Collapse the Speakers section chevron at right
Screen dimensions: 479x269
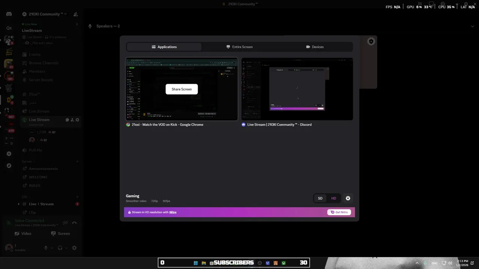click(x=473, y=26)
